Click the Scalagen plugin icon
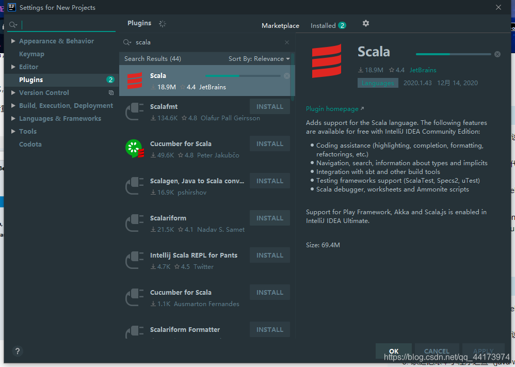This screenshot has height=367, width=515. 135,186
